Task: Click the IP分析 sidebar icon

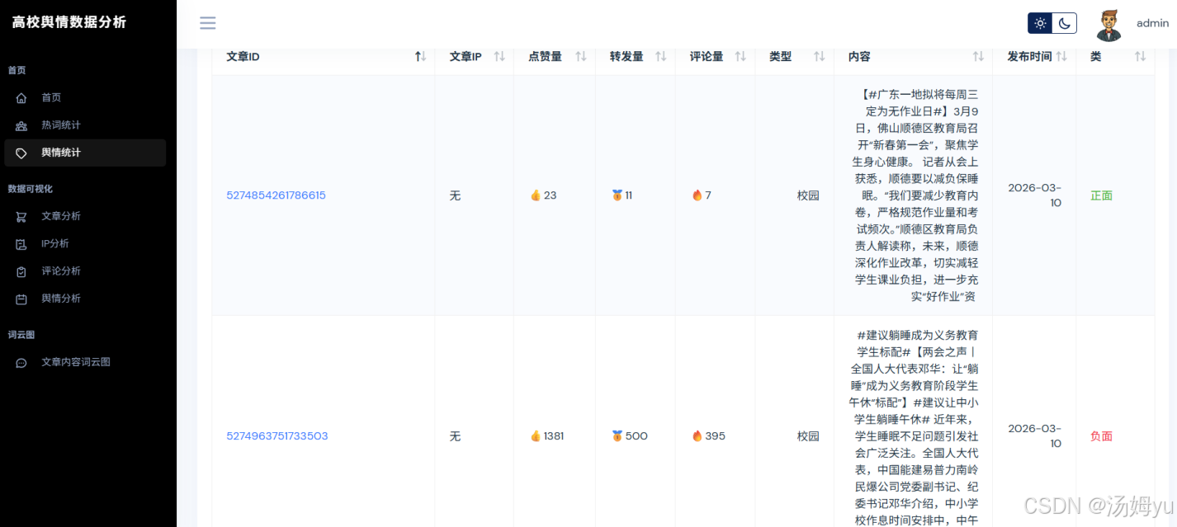Action: [x=21, y=244]
